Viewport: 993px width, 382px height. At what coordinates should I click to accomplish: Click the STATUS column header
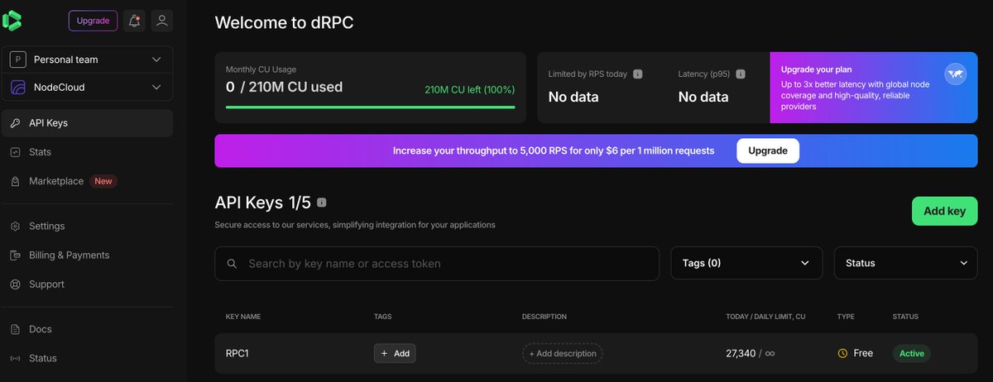point(905,317)
